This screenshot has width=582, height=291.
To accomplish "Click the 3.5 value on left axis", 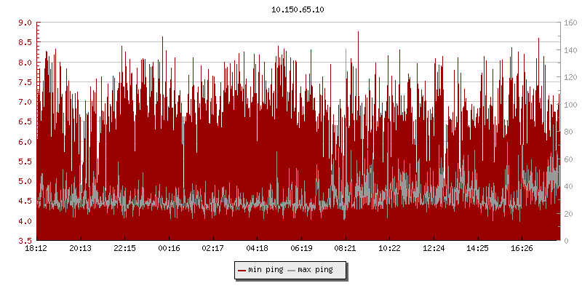I will pos(25,240).
